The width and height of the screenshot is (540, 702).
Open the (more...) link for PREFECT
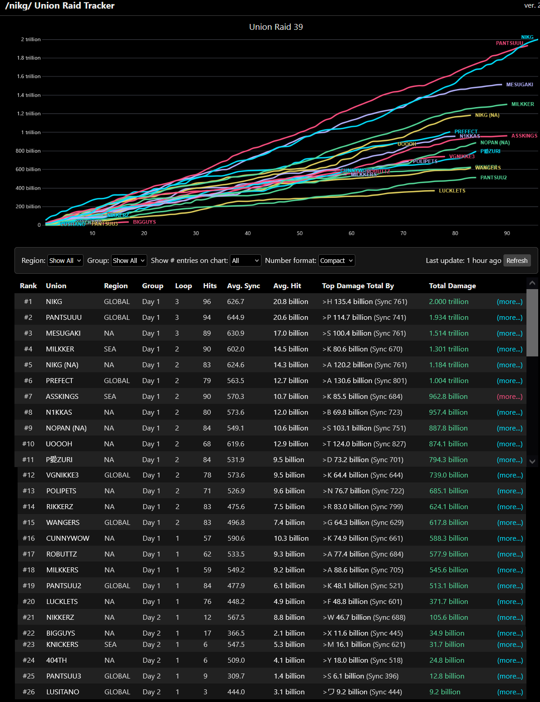click(510, 381)
